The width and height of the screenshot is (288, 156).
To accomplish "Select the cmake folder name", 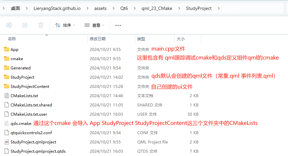I will (17, 59).
